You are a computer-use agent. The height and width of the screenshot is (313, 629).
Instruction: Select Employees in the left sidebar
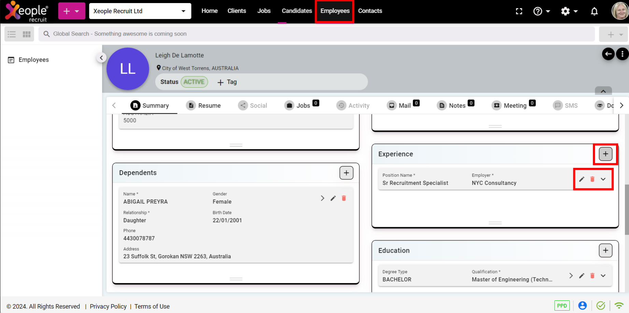29,60
